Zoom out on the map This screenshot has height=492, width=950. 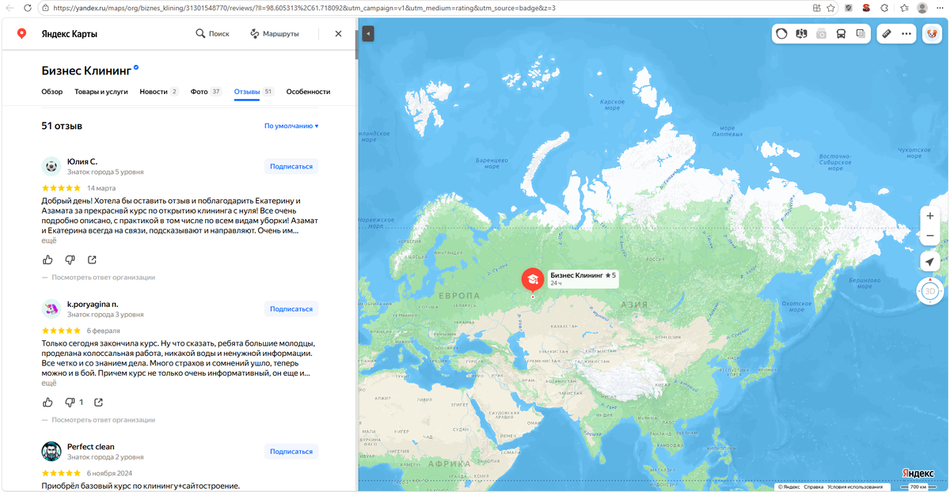click(930, 237)
